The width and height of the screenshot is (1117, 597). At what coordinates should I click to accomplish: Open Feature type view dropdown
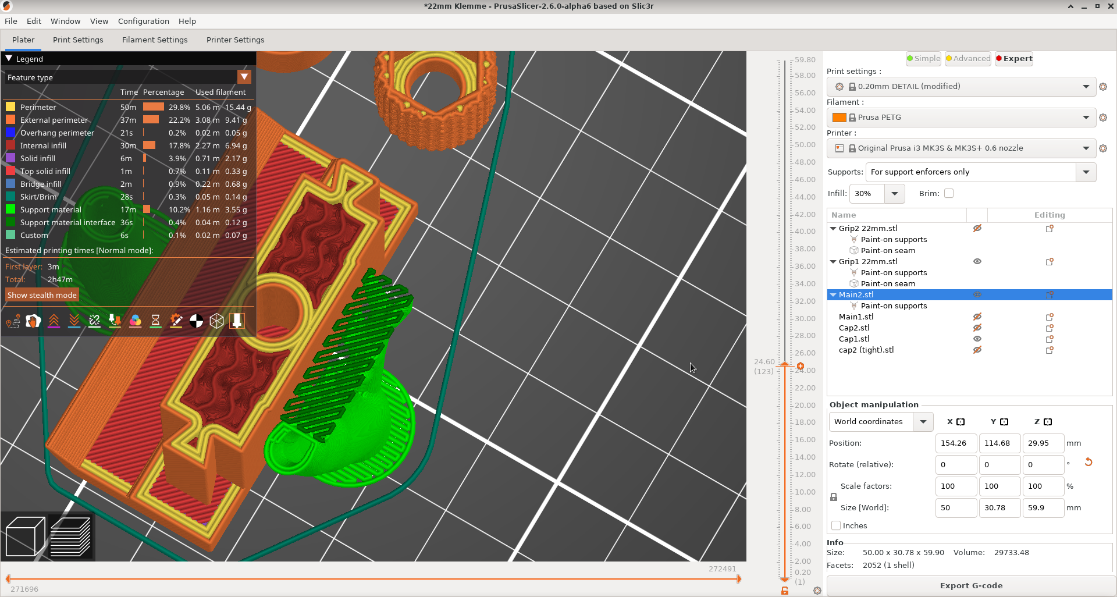(x=244, y=77)
